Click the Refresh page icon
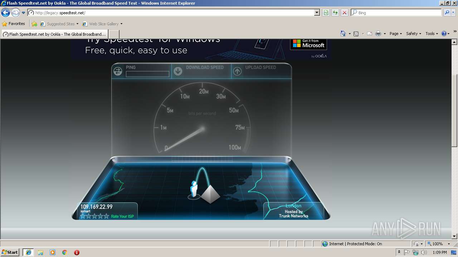 (x=335, y=12)
